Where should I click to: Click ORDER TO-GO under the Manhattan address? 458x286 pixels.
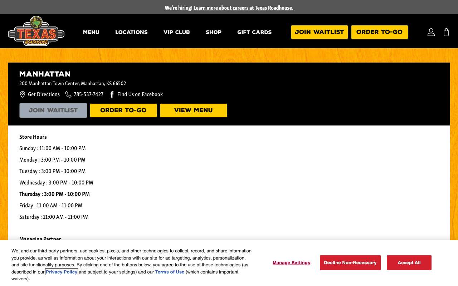pyautogui.click(x=123, y=110)
